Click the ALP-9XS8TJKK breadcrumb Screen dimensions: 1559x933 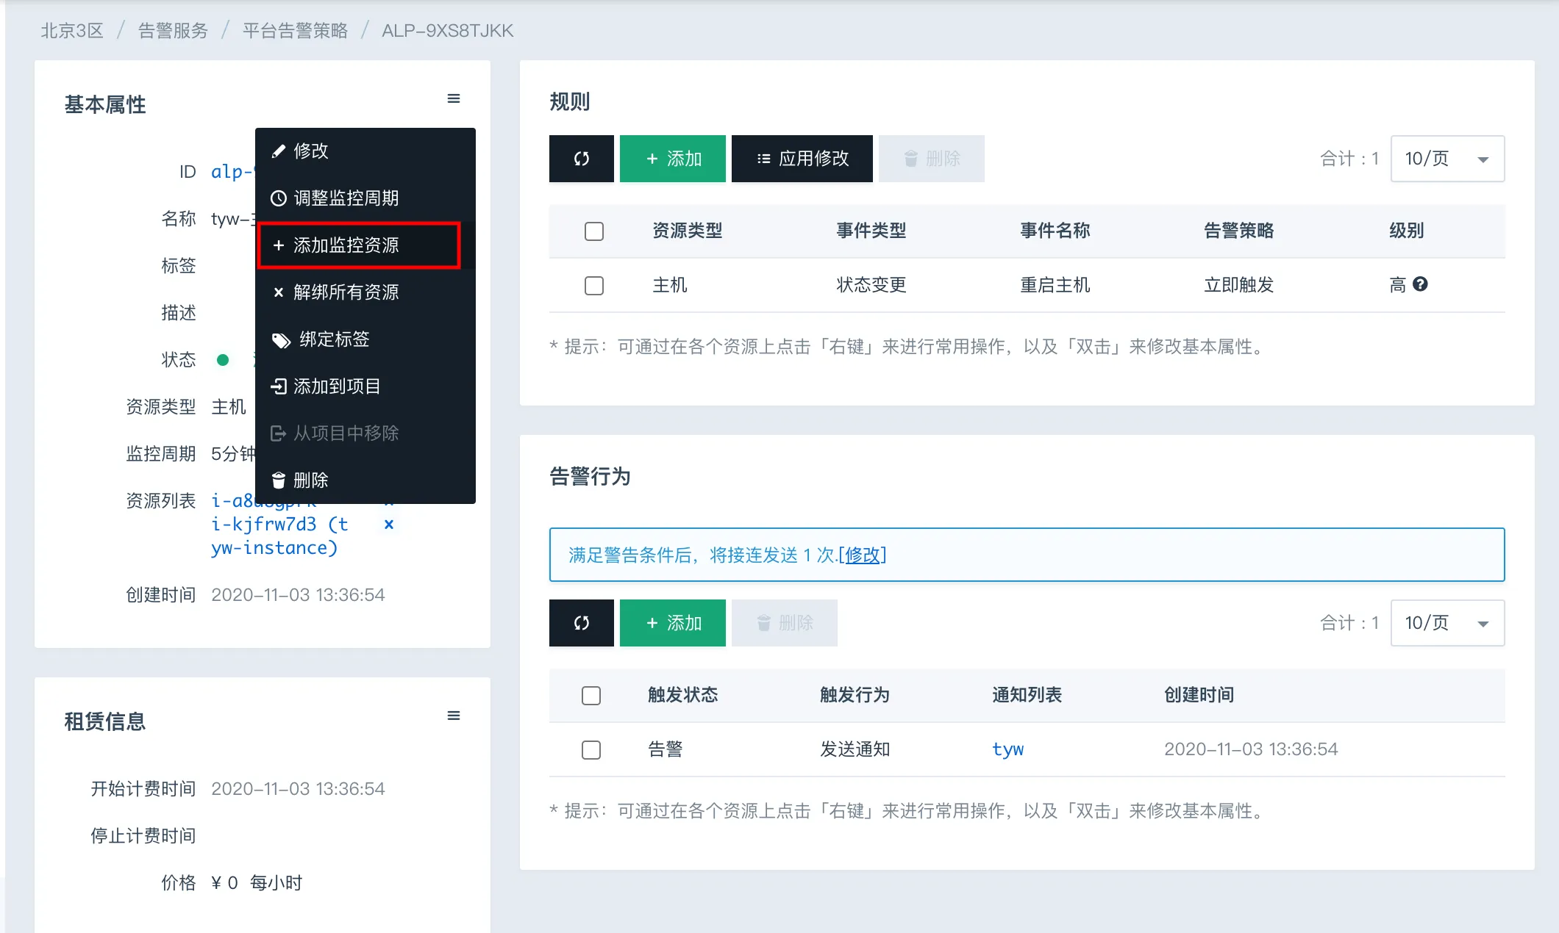pos(448,31)
